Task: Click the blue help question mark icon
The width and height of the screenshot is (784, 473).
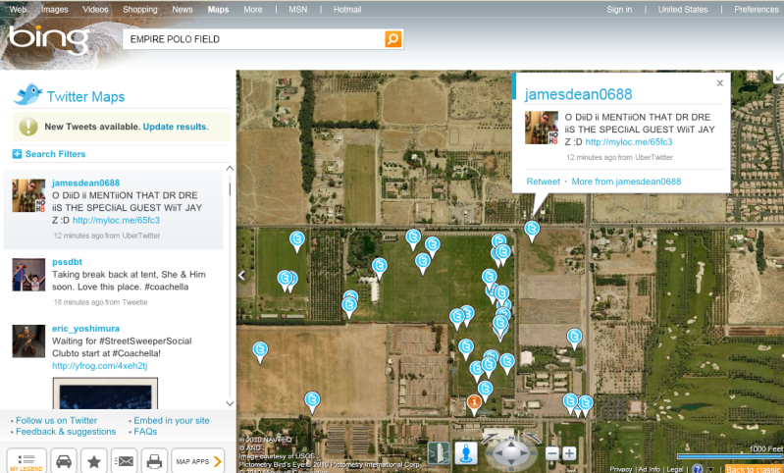Action: point(698,468)
